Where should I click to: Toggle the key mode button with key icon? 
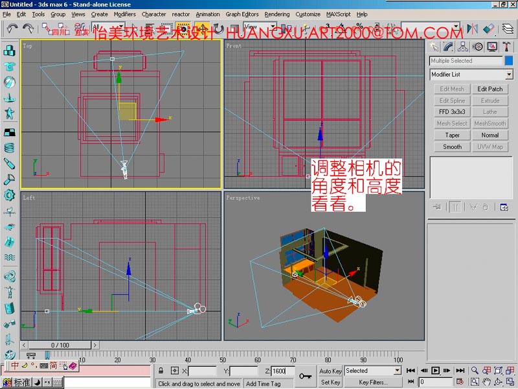click(x=305, y=376)
